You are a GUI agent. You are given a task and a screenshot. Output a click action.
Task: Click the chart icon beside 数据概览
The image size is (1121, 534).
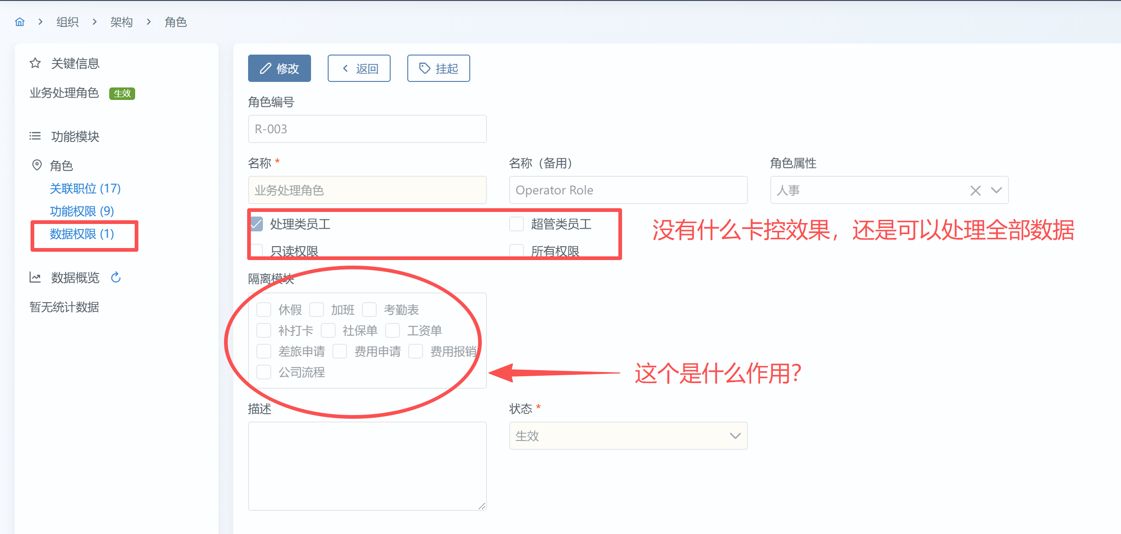point(35,277)
